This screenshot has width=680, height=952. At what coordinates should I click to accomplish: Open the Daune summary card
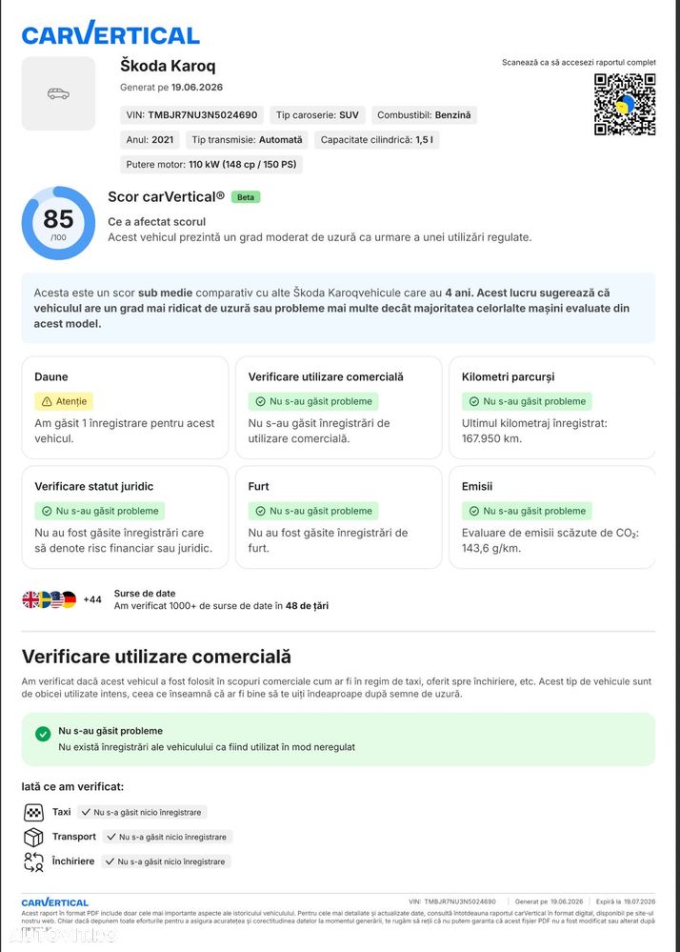125,408
